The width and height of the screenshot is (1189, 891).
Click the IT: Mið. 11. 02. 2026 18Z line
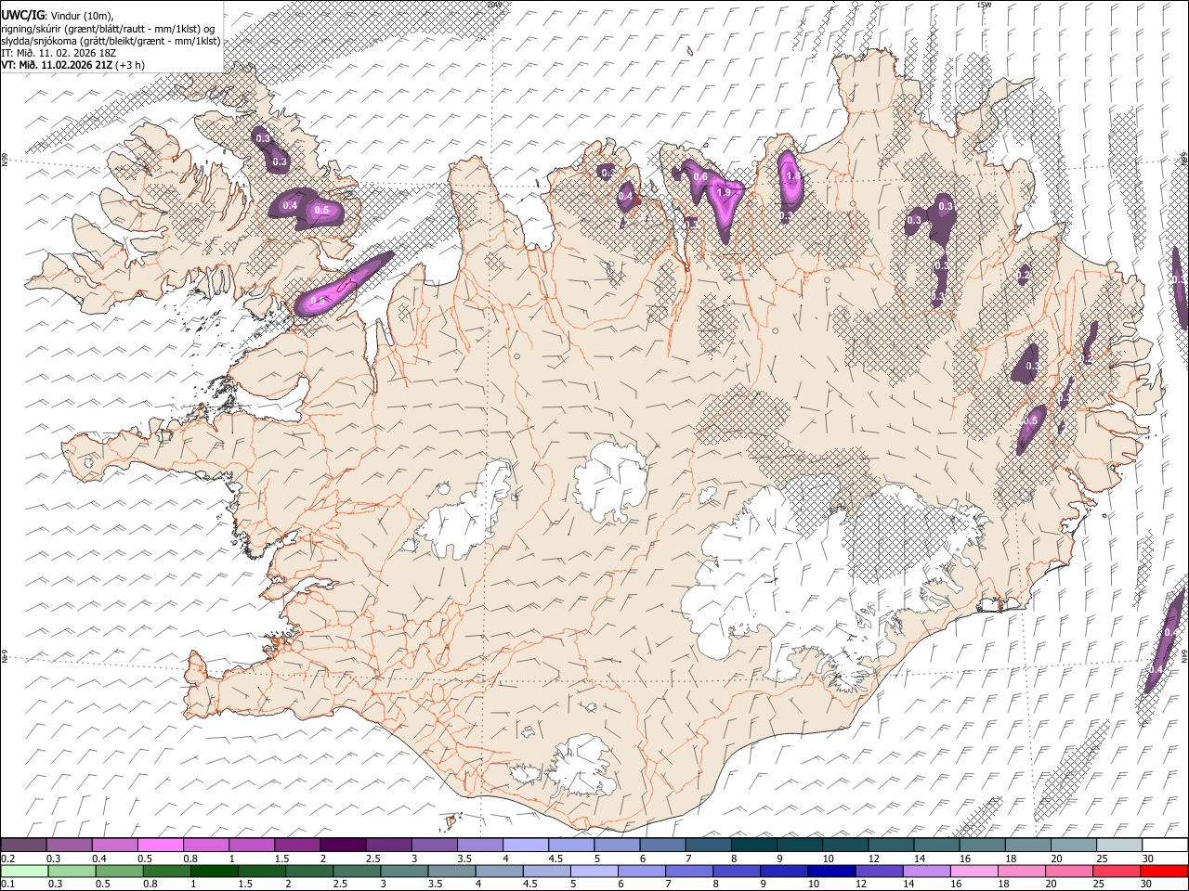click(58, 53)
